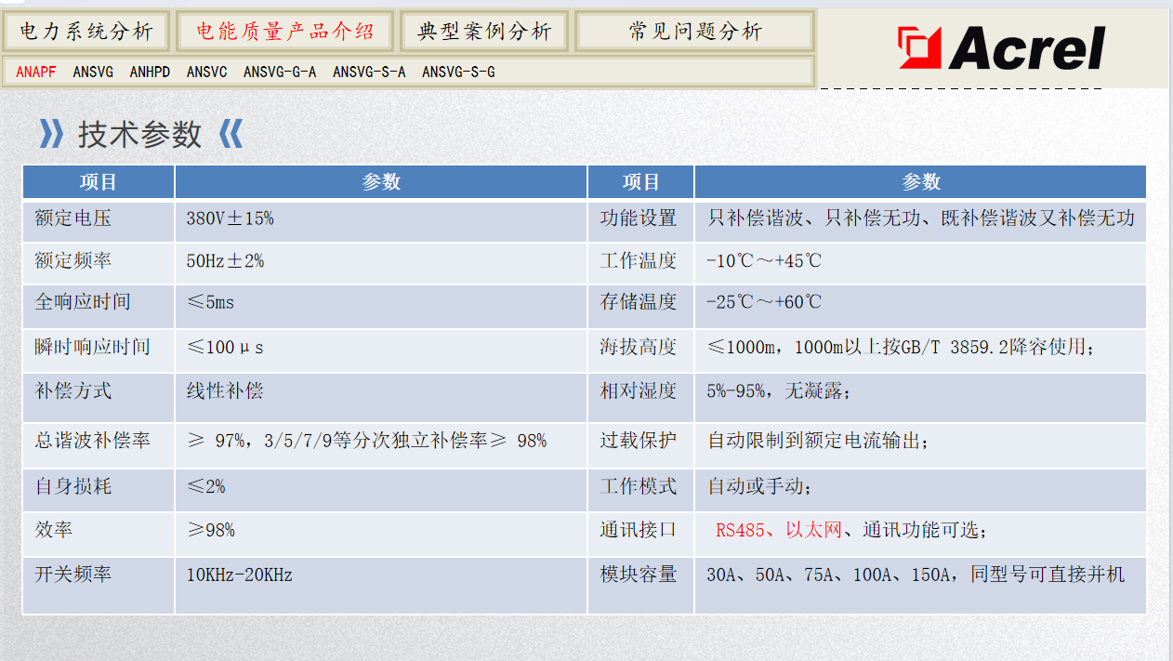
Task: Click the 技术参数 section heading
Action: (139, 135)
